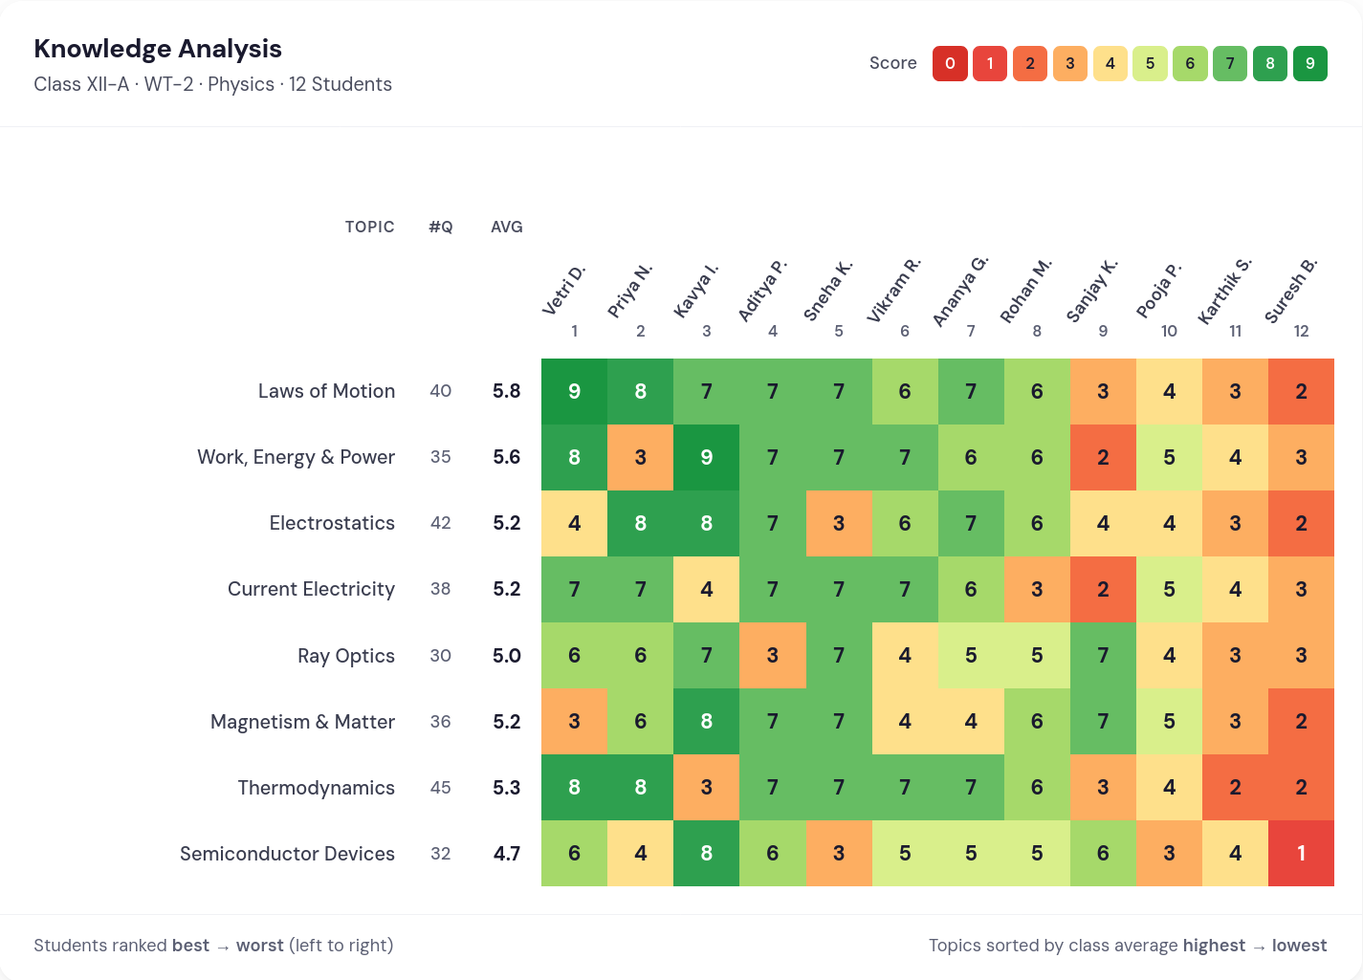The image size is (1363, 980).
Task: Select the Semiconductor Devices row label
Action: [x=287, y=854]
